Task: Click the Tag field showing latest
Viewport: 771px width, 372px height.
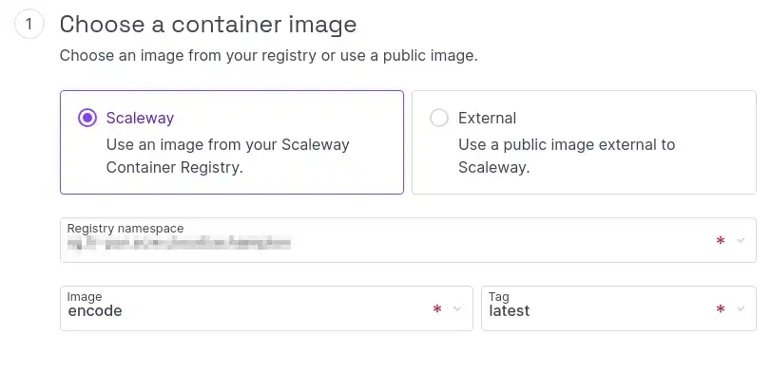Action: coord(619,308)
